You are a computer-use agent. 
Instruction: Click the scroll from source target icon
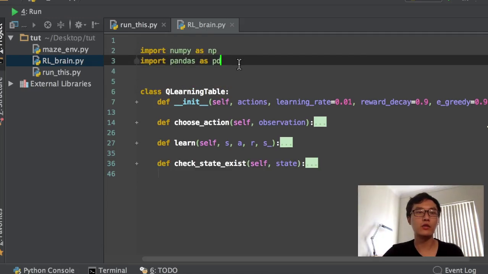coord(48,25)
